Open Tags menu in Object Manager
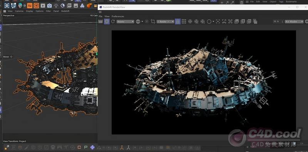The width and height of the screenshot is (308, 152). tap(281, 2)
